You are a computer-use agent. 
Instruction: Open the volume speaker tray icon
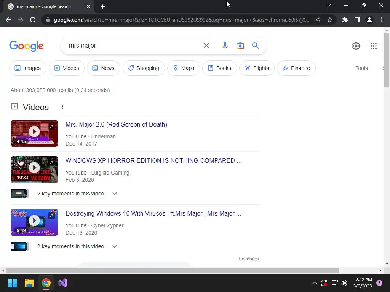344,283
